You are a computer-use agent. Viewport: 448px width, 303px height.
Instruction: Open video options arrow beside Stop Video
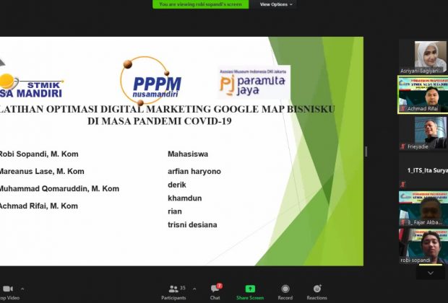click(x=22, y=289)
